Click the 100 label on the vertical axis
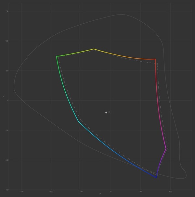Screen dimensions: 195x197 pyautogui.click(x=7, y=41)
